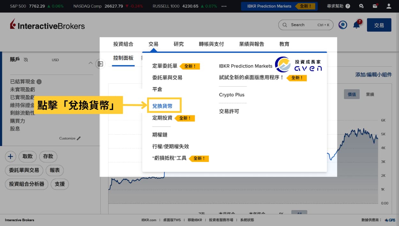Open the user profile icon in top bar

pos(388,6)
